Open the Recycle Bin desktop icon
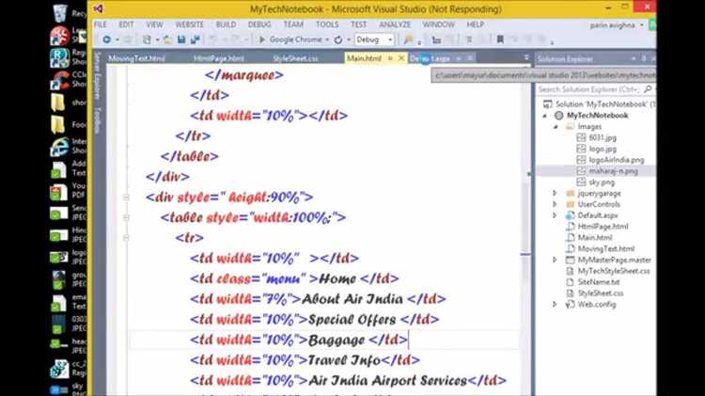705x396 pixels. pos(60,12)
